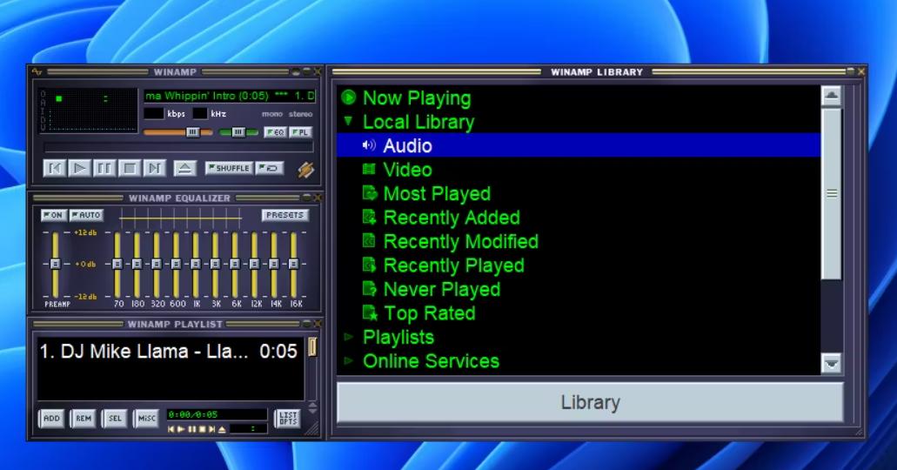This screenshot has height=470, width=897.
Task: Click the 70 Hz equalizer band slider
Action: 117,264
